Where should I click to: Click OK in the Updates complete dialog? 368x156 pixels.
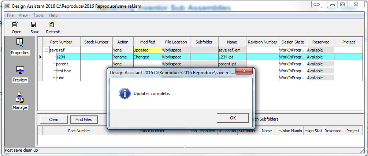tap(233, 118)
